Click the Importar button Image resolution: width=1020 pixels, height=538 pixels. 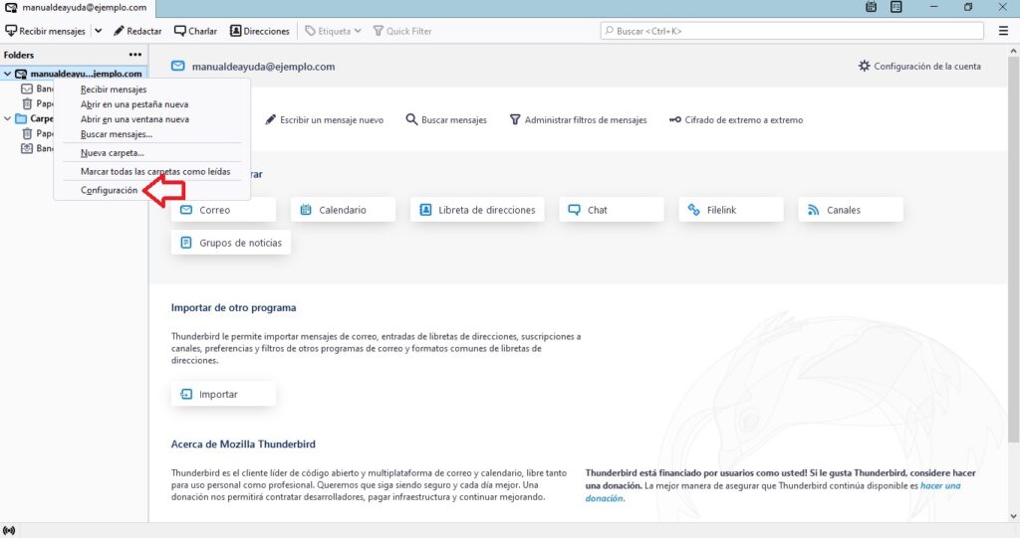[223, 394]
